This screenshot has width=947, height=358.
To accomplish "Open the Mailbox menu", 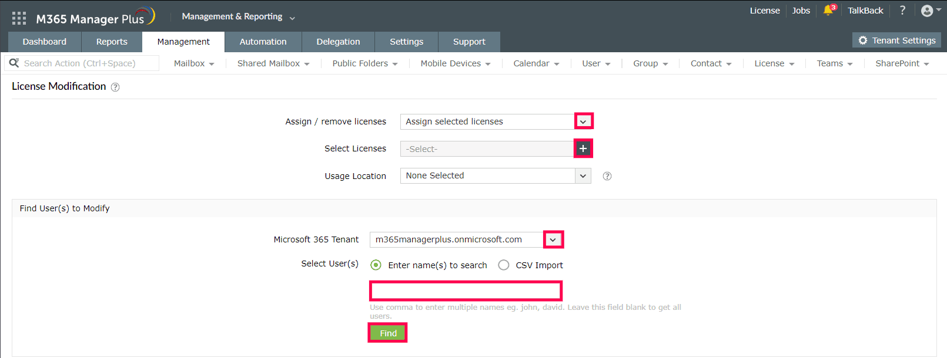I will pos(193,63).
